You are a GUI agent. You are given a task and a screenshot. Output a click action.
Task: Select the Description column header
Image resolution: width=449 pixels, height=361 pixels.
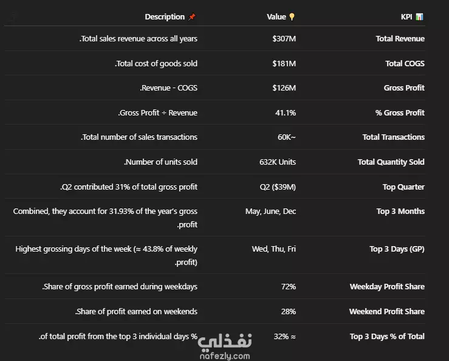165,17
